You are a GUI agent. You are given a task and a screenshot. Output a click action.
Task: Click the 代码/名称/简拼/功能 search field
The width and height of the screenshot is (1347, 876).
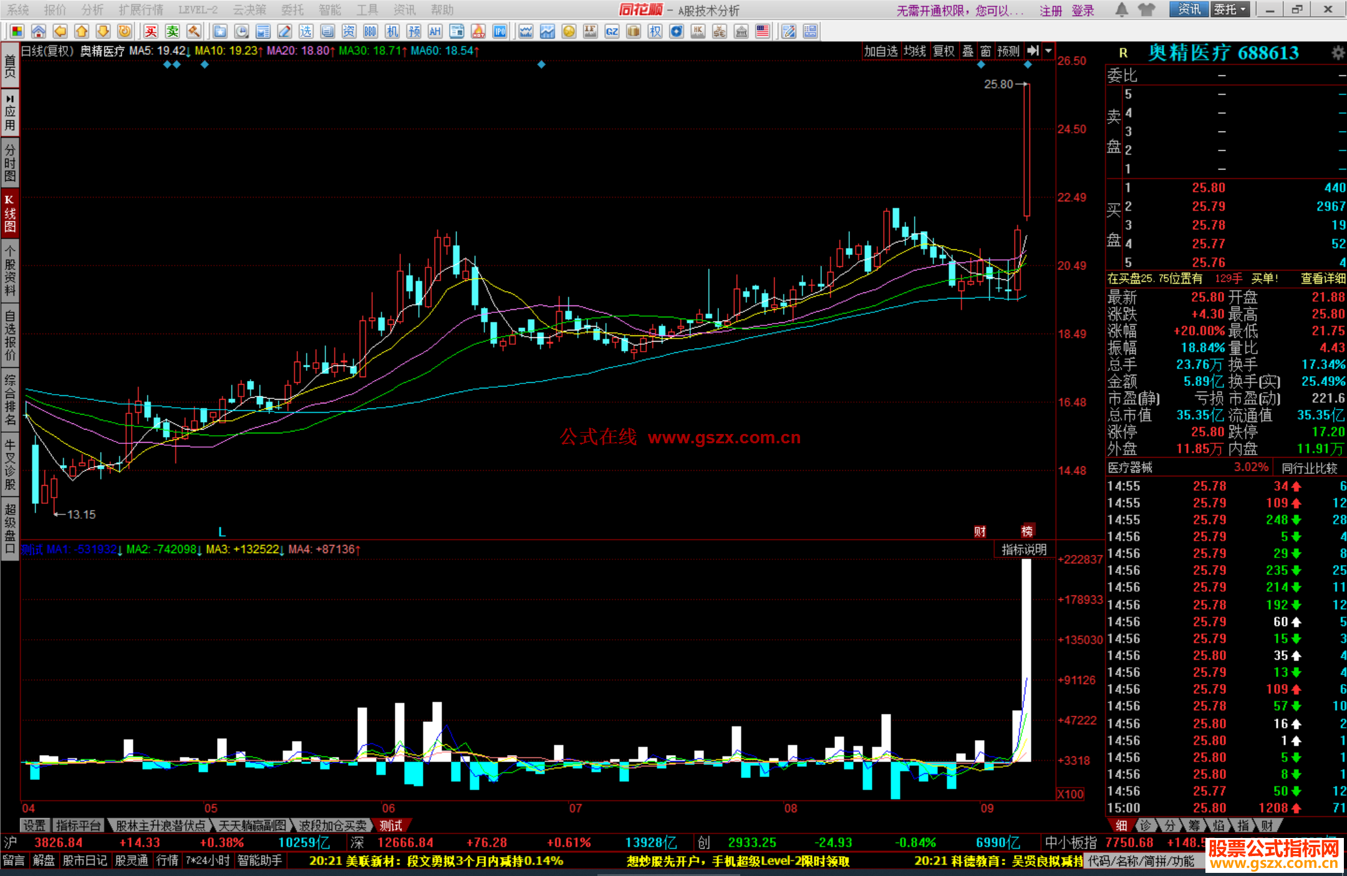[x=1141, y=861]
